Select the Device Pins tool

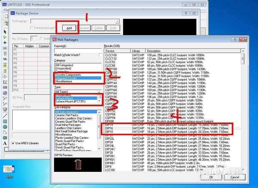click(5, 77)
